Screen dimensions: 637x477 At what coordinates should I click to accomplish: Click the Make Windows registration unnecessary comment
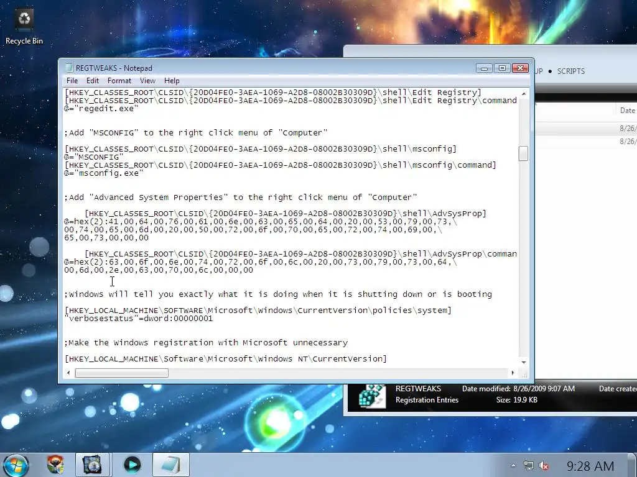click(x=206, y=343)
